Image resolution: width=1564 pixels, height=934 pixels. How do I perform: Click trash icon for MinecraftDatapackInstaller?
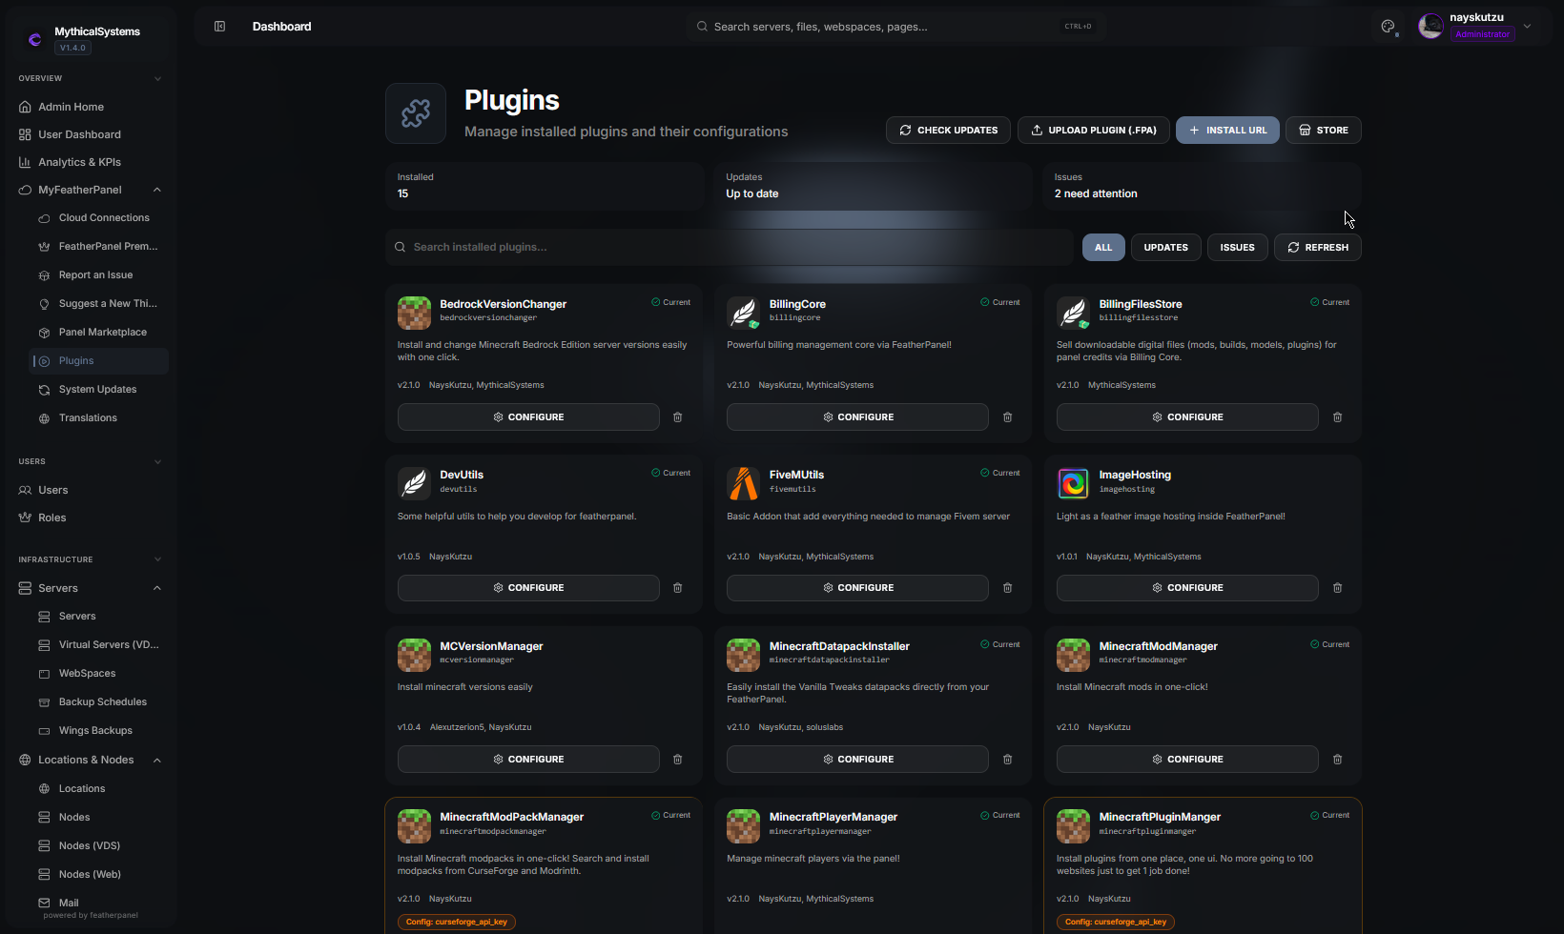1007,760
